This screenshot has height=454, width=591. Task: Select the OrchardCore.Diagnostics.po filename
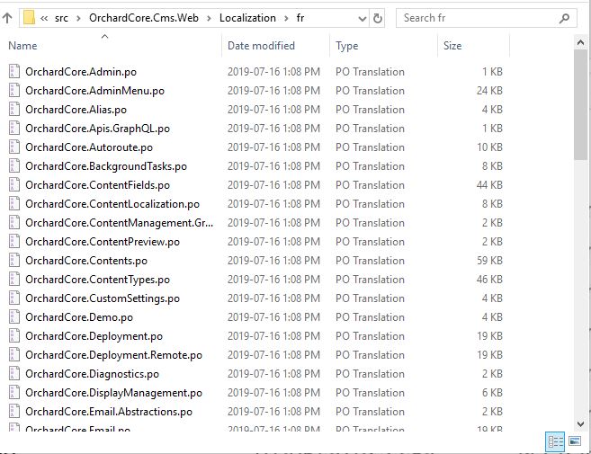[x=93, y=373]
